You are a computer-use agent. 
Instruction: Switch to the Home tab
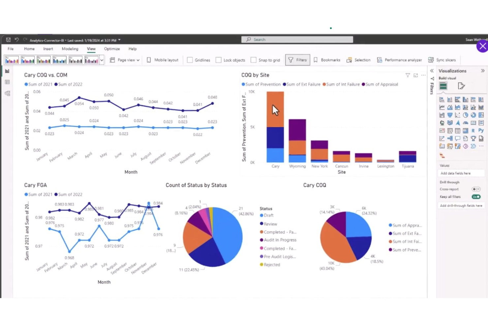(29, 49)
